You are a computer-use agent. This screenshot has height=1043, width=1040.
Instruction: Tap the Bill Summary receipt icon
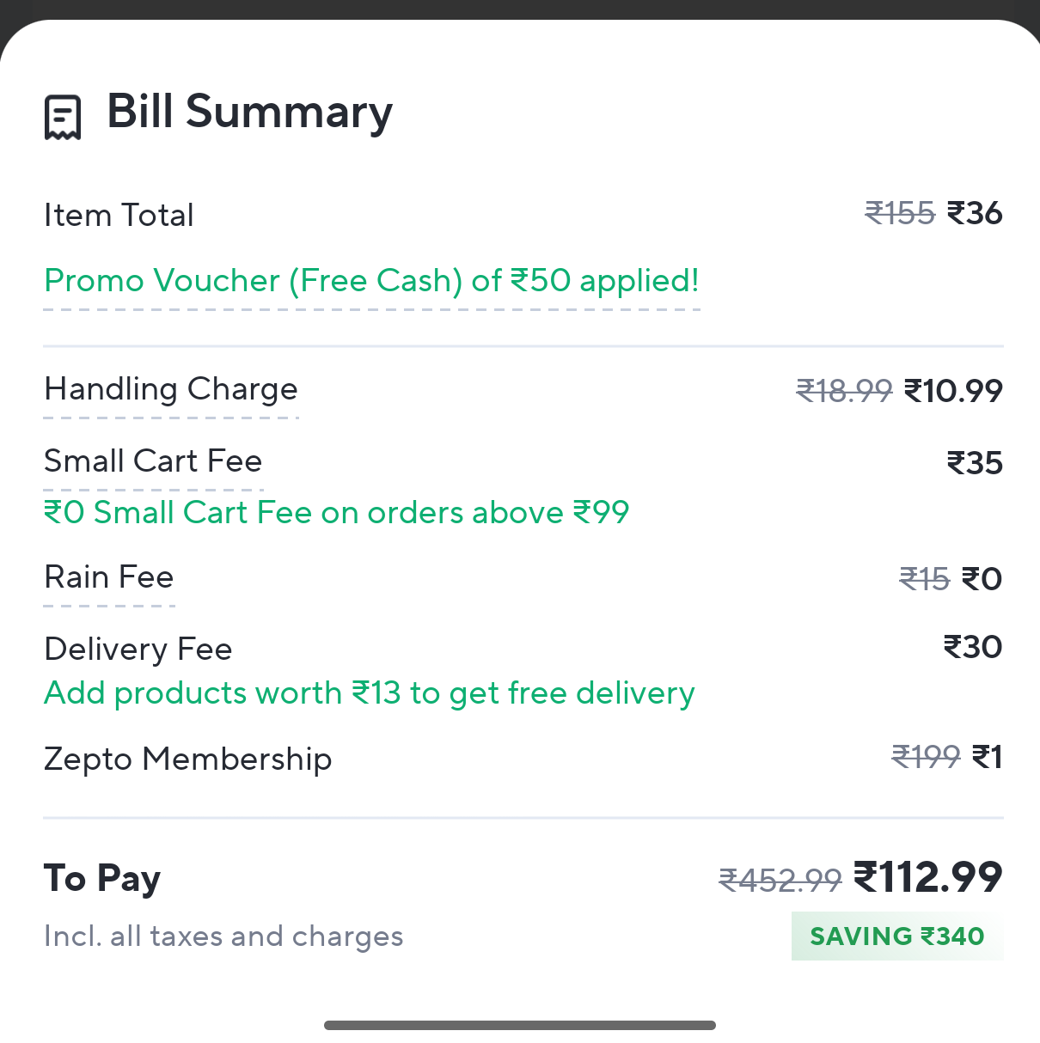point(63,117)
